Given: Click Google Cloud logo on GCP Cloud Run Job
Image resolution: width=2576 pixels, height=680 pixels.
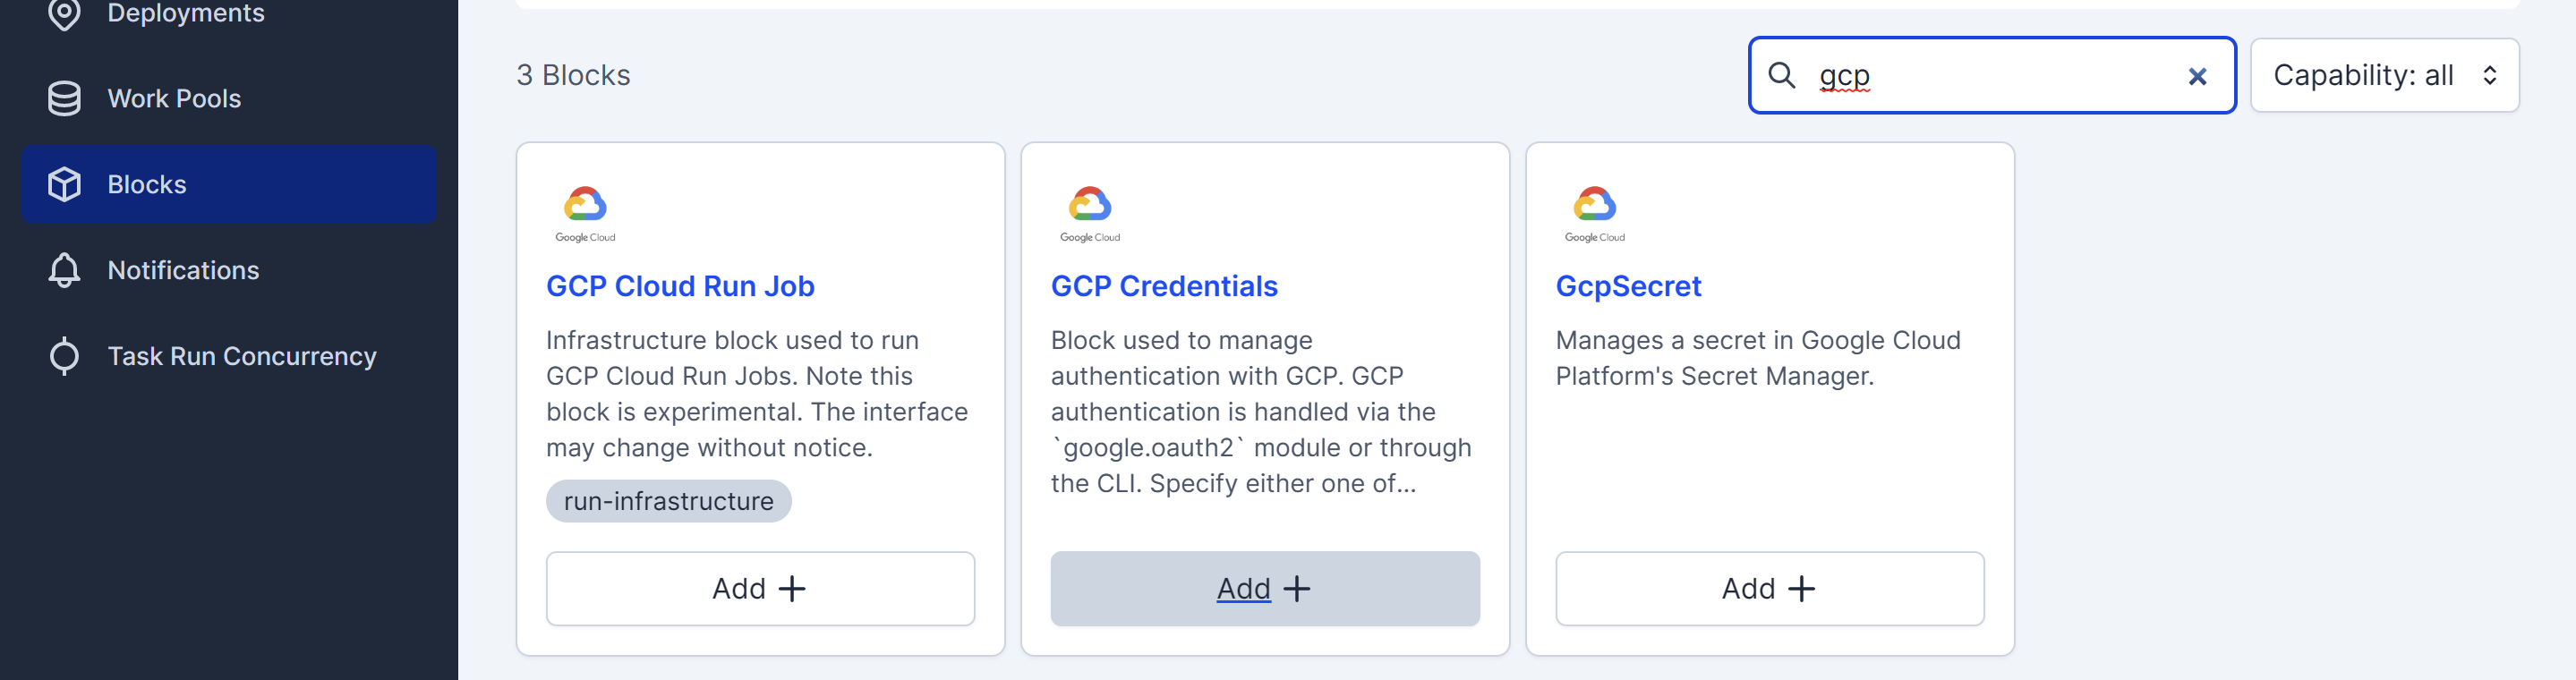Looking at the screenshot, I should tap(585, 212).
